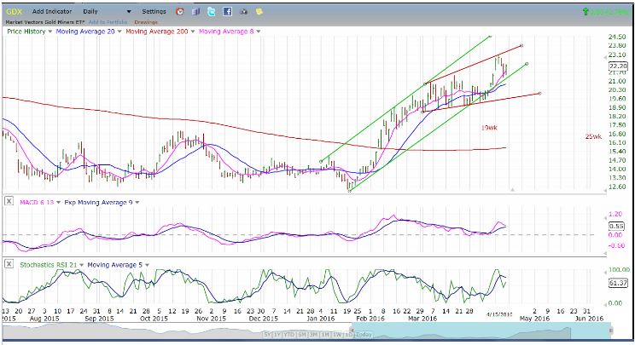This screenshot has width=635, height=345.
Task: Click the GDX ticker symbol field
Action: pyautogui.click(x=15, y=12)
